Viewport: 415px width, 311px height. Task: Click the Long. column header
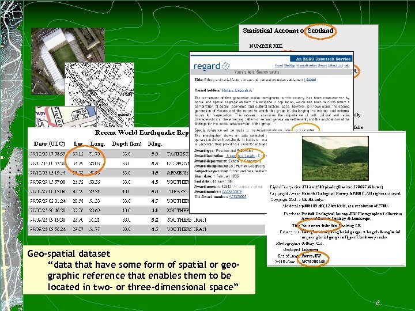[97, 144]
